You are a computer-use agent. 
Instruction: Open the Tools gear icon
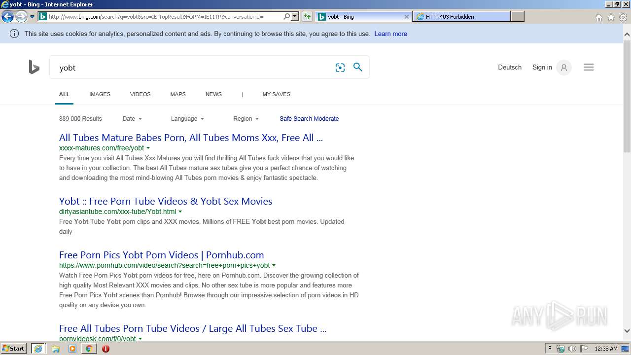(623, 17)
